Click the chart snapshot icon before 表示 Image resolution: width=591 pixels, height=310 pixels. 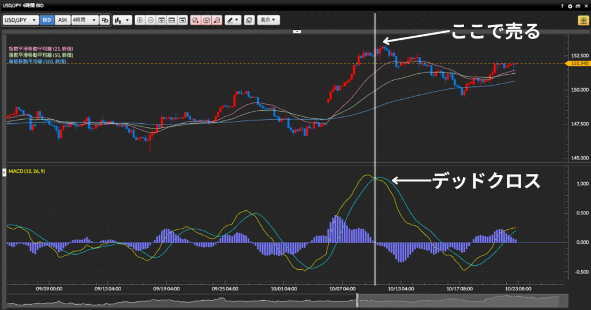[x=249, y=20]
